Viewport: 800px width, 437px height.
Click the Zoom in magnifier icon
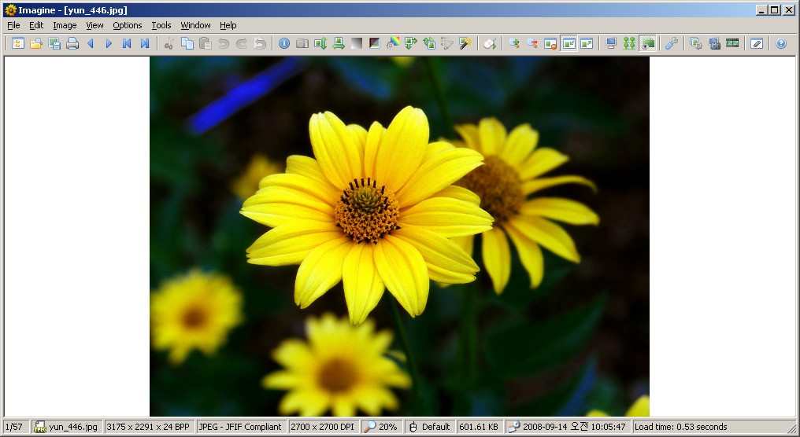pyautogui.click(x=514, y=44)
